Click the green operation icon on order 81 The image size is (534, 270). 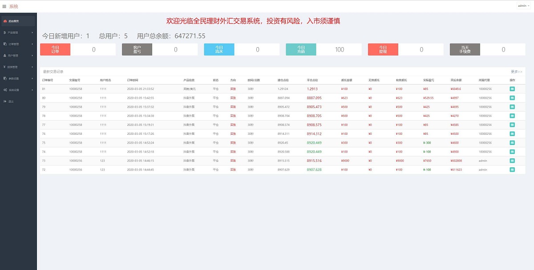(513, 89)
